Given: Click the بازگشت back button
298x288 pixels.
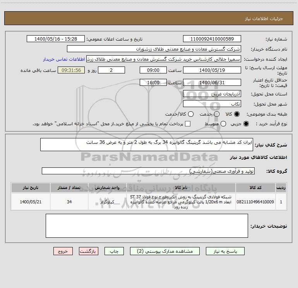Looking at the screenshot, I should click(89, 251).
